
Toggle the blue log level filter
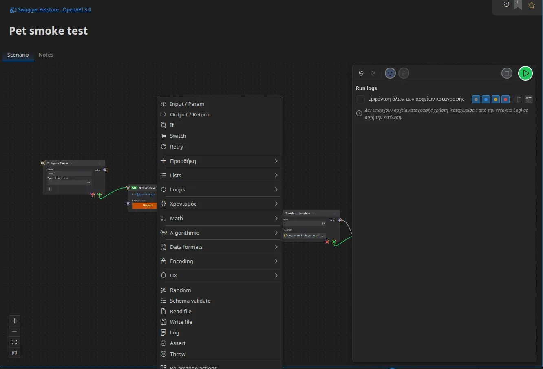pos(486,99)
